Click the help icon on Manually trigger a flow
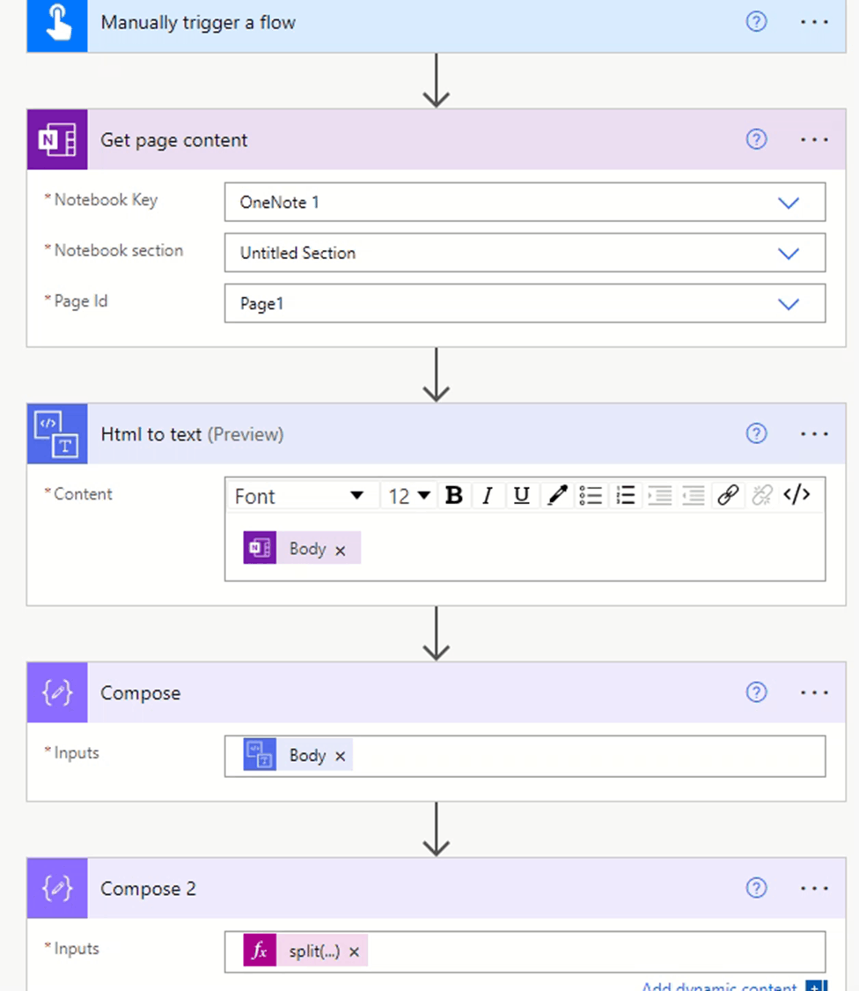859x991 pixels. 756,22
